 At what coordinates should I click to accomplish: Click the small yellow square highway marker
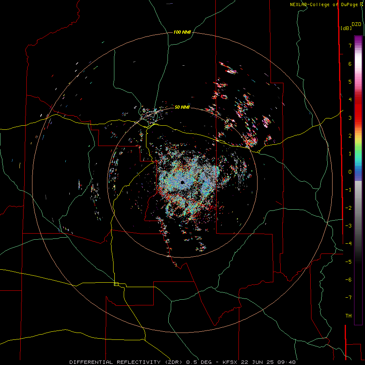pos(116,284)
